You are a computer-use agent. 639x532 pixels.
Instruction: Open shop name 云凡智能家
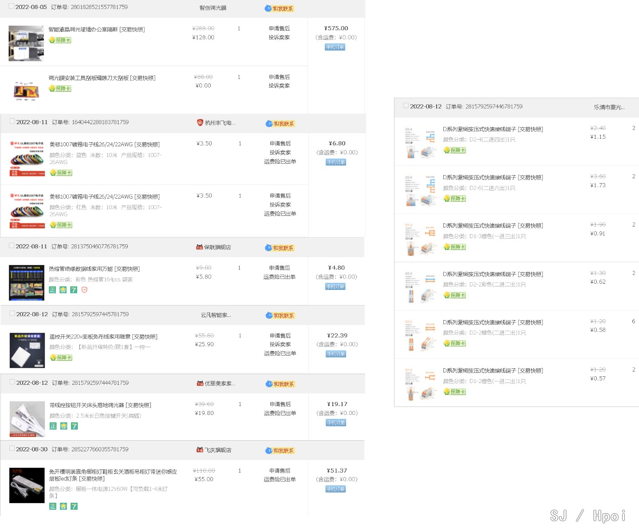(x=216, y=315)
